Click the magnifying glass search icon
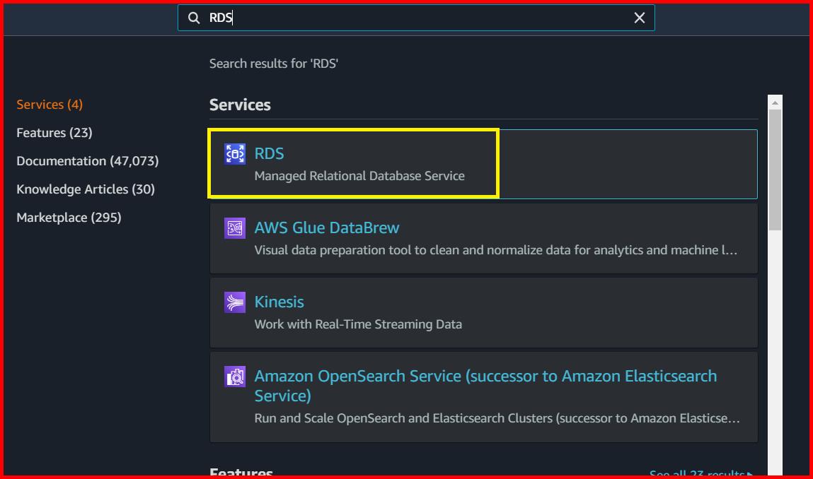The height and width of the screenshot is (479, 813). 194,18
